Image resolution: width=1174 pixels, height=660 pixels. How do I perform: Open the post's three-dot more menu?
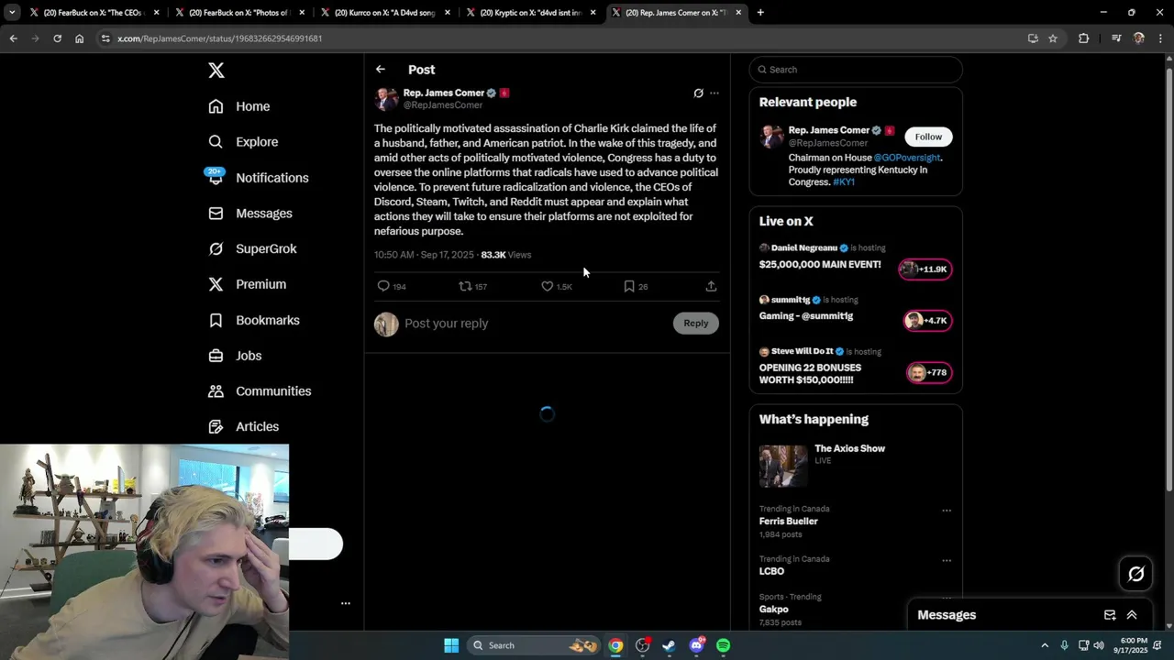pyautogui.click(x=714, y=93)
